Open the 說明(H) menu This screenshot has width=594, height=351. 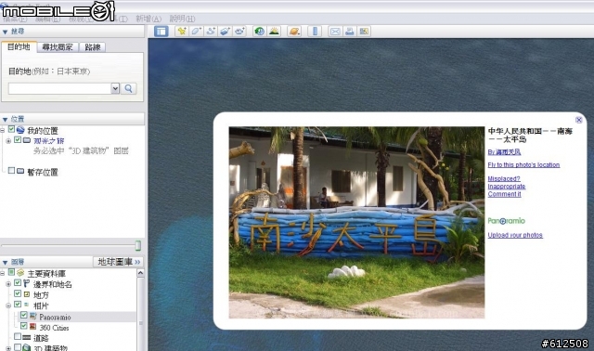pos(182,19)
